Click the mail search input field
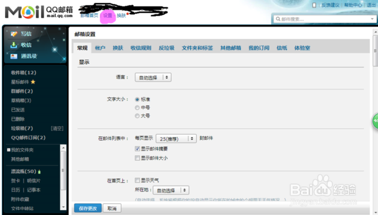 pyautogui.click(x=325, y=19)
